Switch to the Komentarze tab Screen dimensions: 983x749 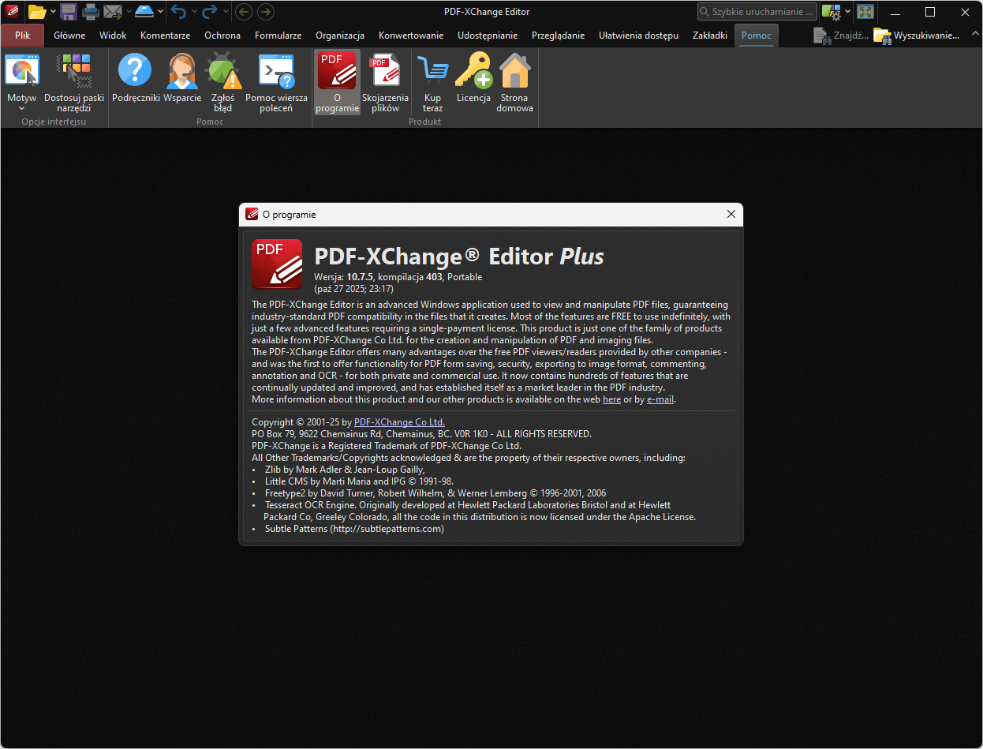pos(165,36)
